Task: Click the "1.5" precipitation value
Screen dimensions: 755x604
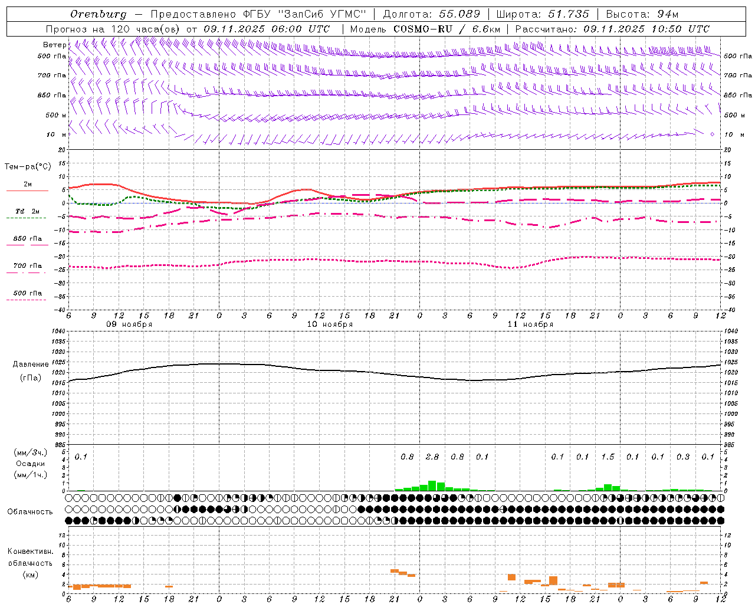Action: tap(608, 457)
